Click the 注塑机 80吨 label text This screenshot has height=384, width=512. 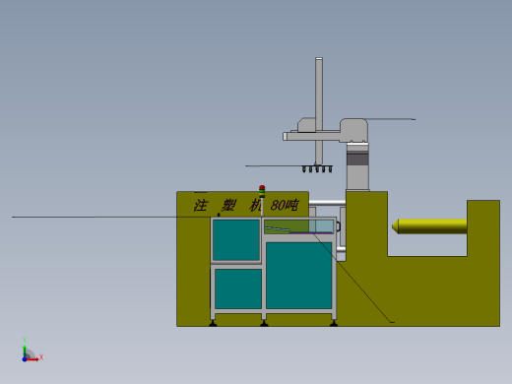tap(246, 206)
